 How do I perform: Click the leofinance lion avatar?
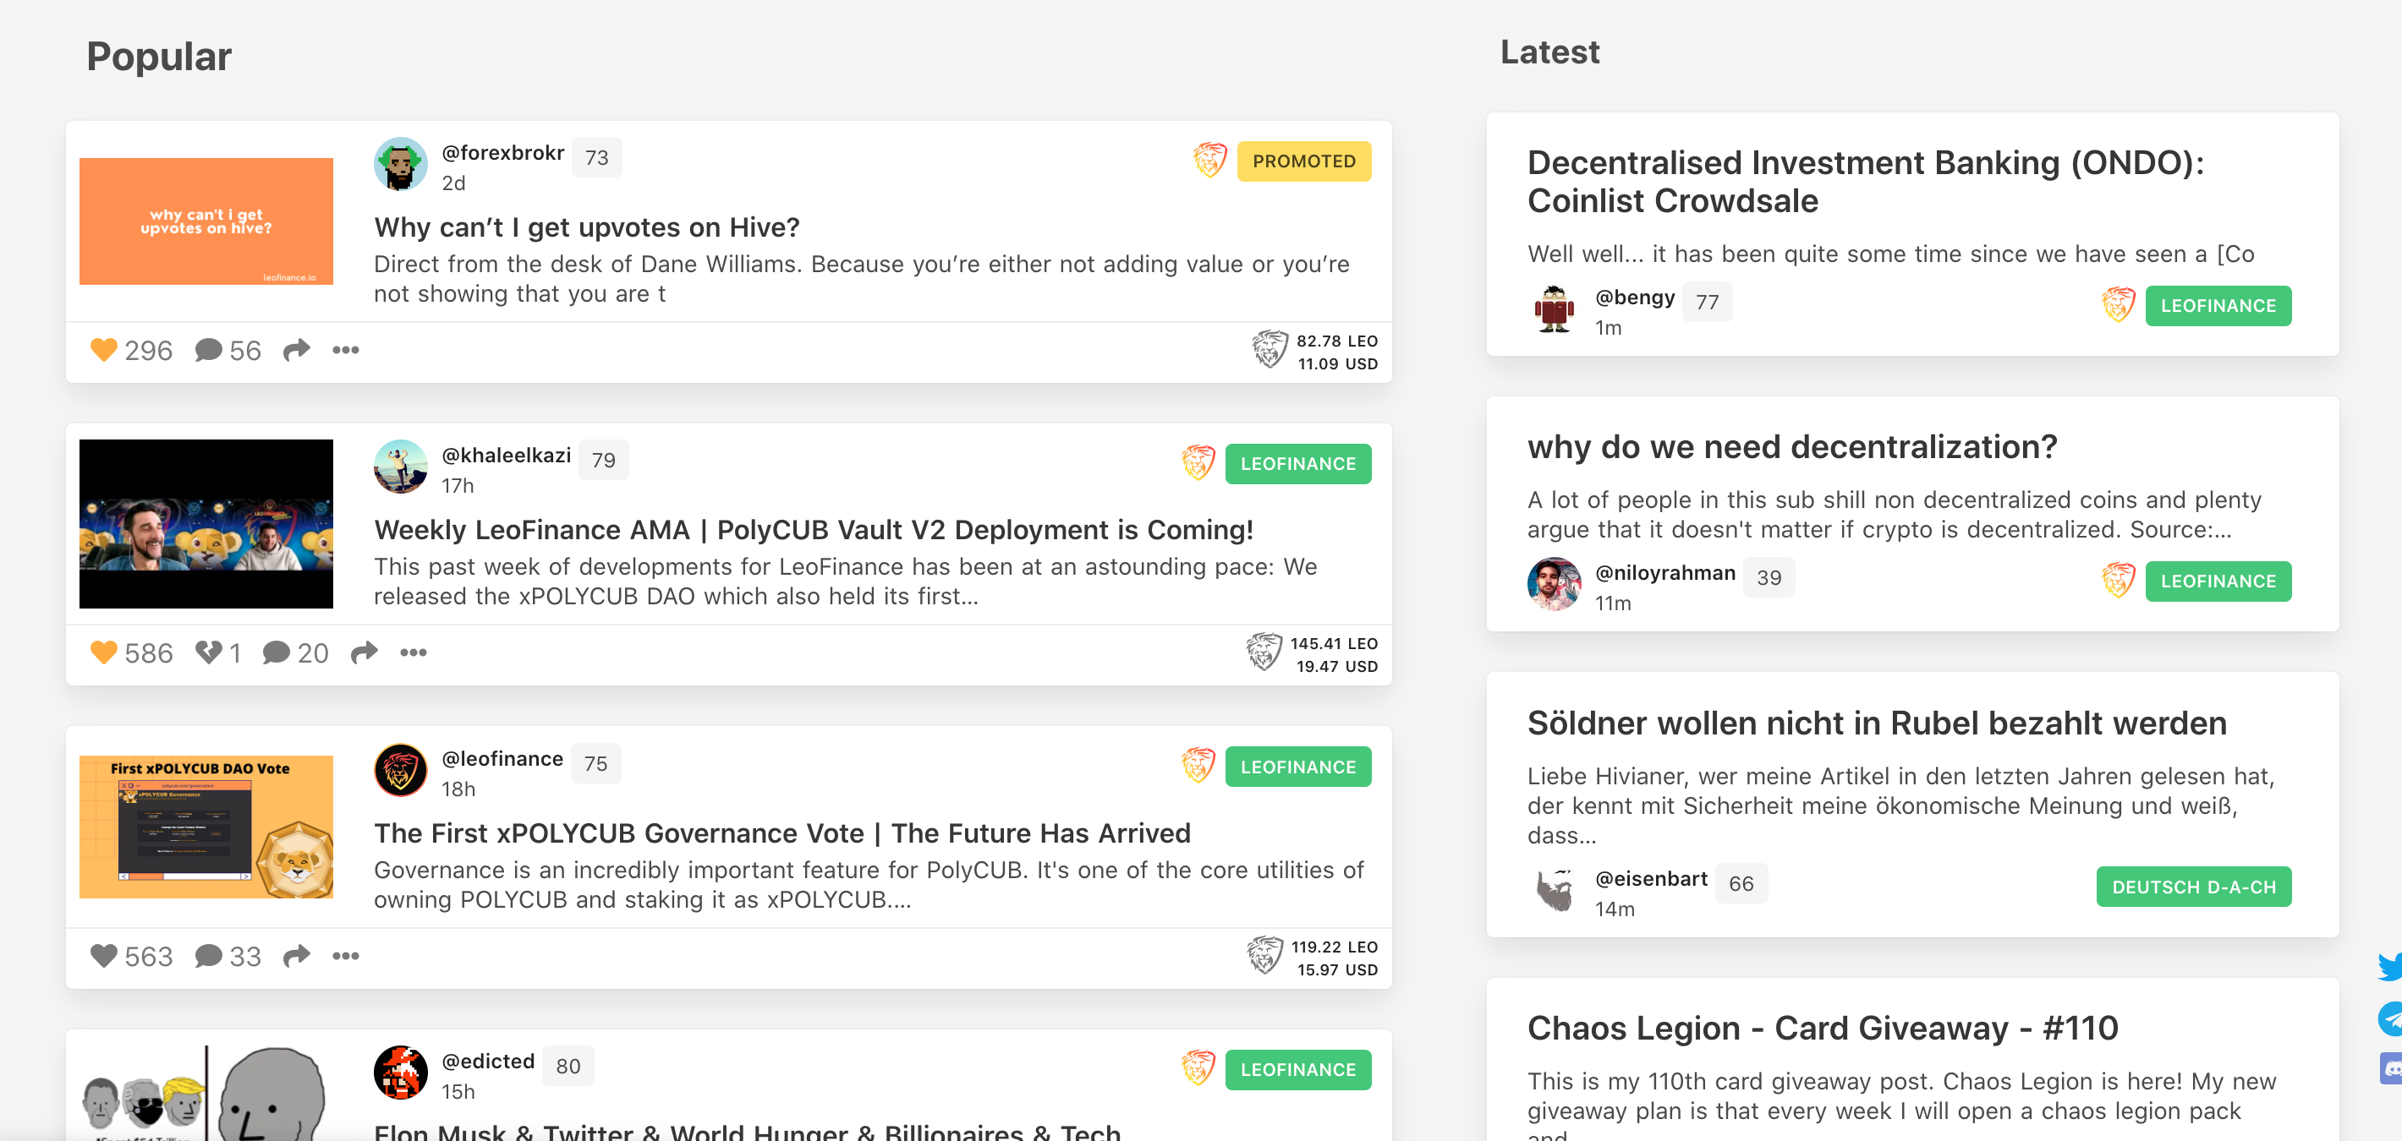point(400,769)
